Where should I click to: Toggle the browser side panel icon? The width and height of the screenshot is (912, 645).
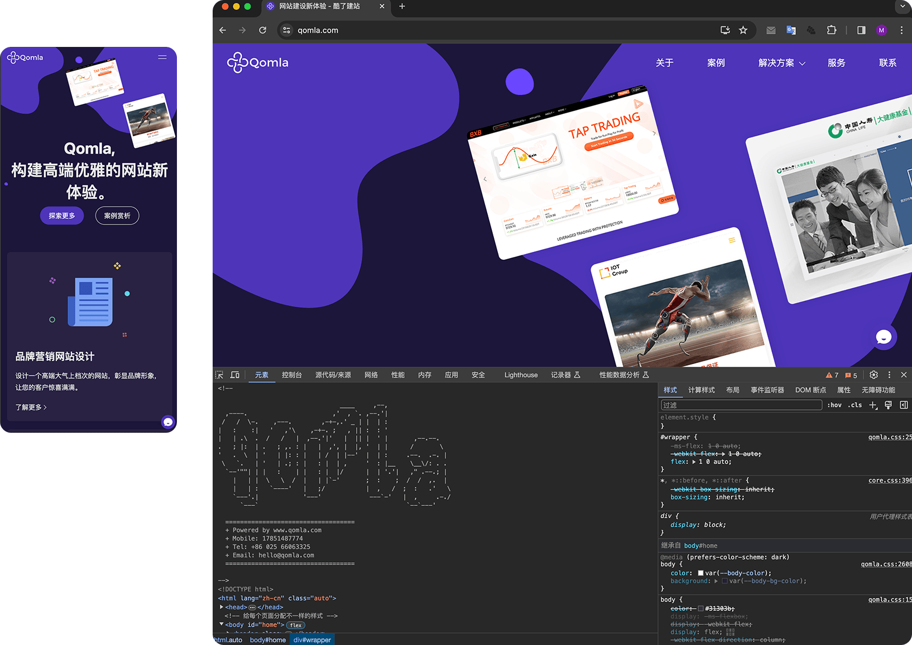tap(861, 30)
